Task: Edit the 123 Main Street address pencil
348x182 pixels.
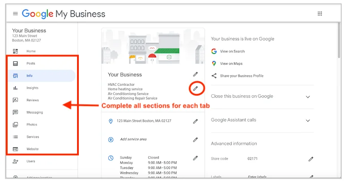Action: (195, 121)
